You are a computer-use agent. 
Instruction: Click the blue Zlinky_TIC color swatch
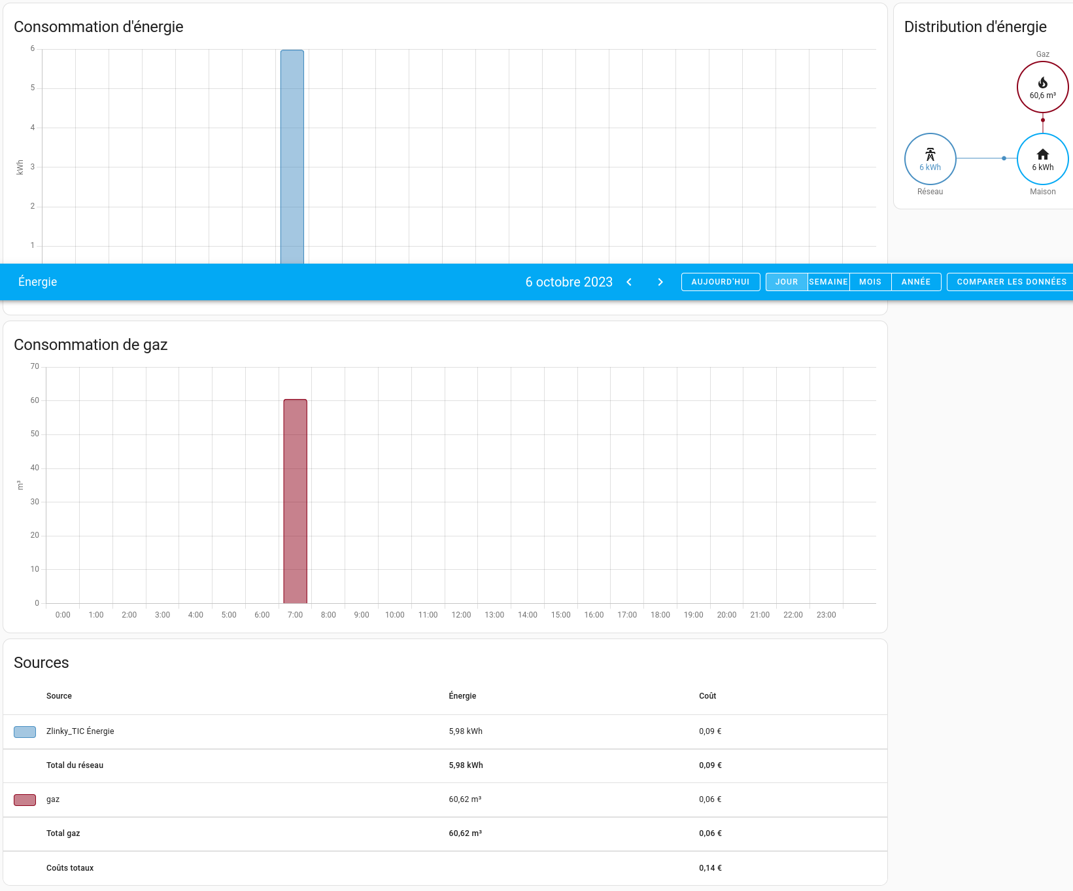click(x=25, y=731)
